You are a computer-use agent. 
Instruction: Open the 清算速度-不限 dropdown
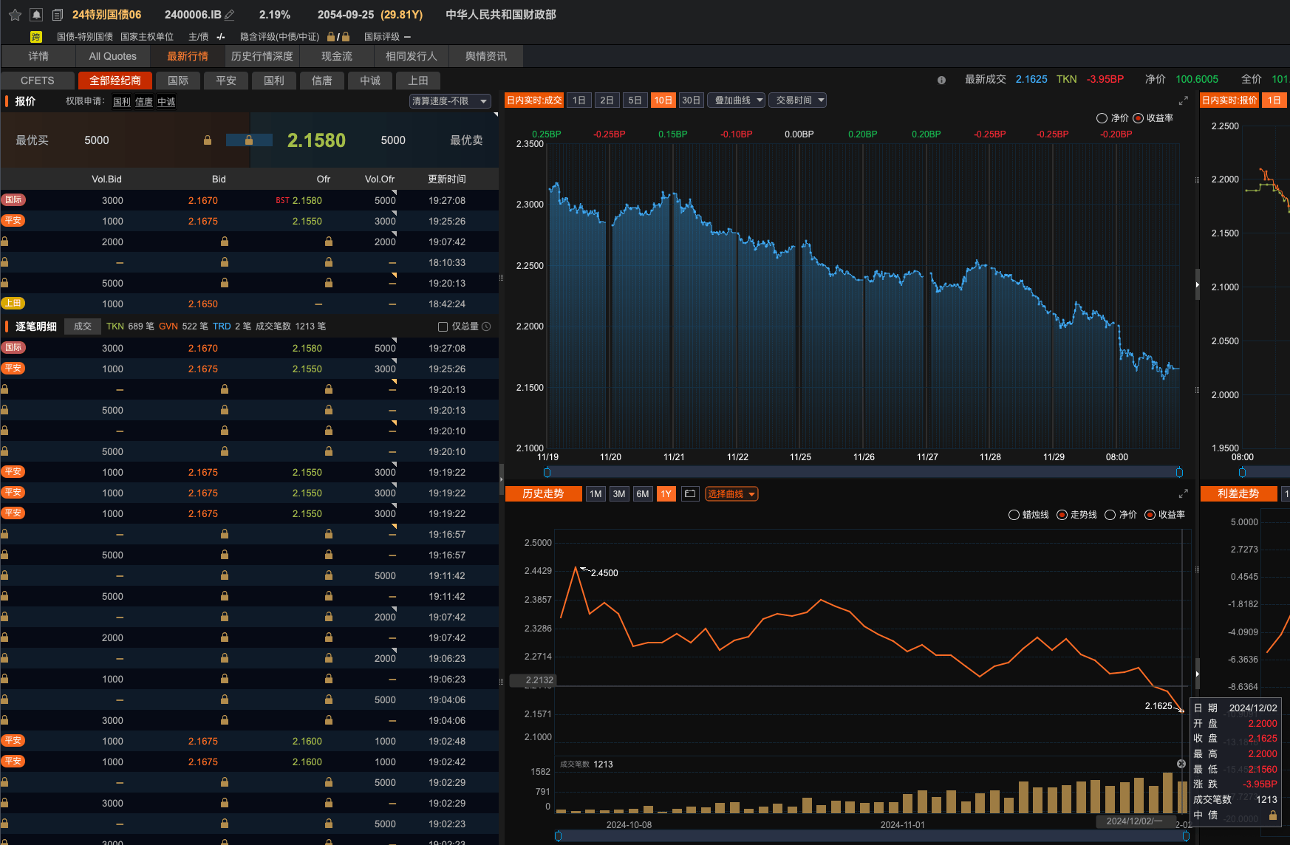[x=450, y=101]
